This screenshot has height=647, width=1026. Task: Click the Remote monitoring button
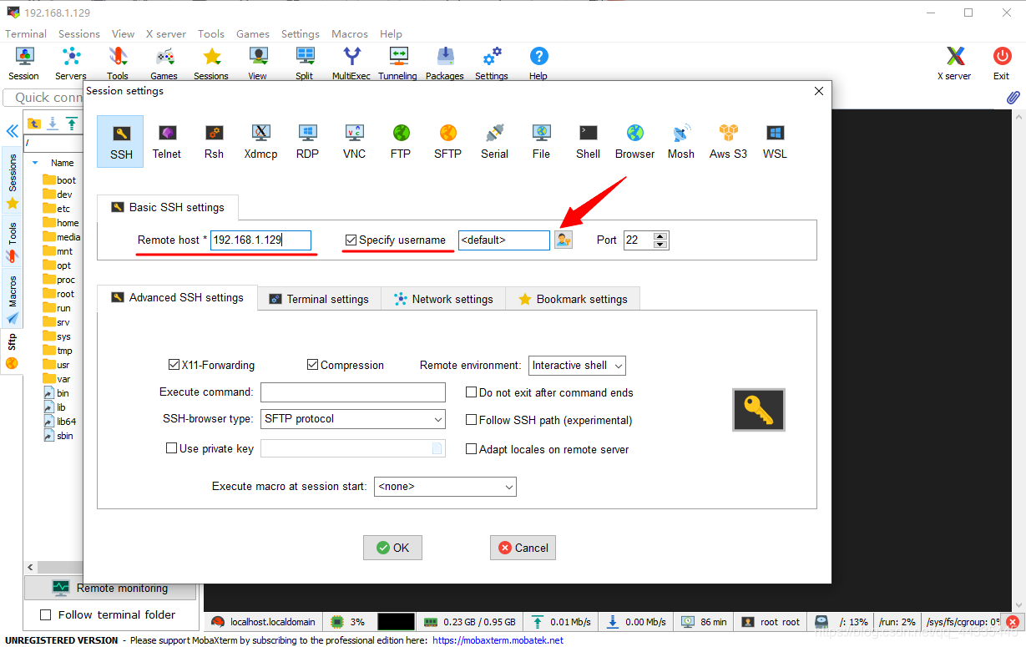coord(110,588)
